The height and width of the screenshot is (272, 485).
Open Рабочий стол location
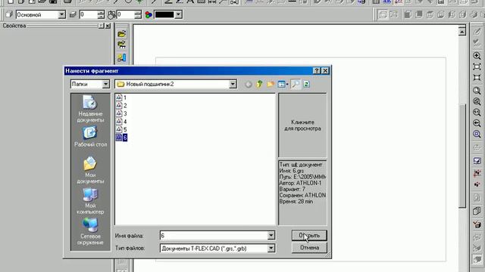coord(90,136)
